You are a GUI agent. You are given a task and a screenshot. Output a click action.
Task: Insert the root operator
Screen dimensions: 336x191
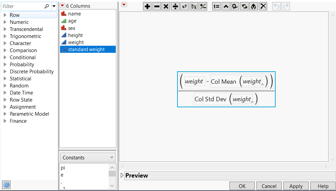coord(194,6)
